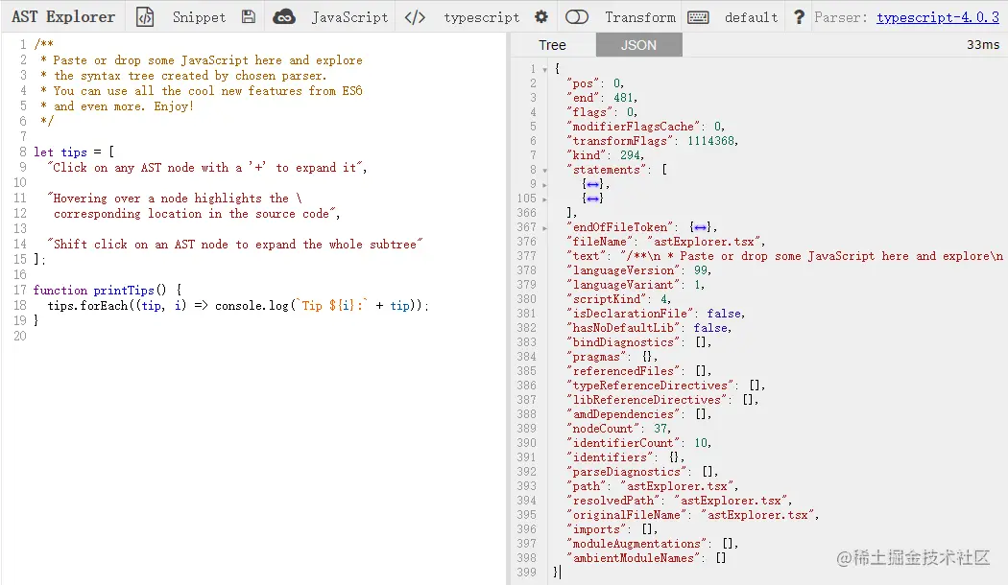This screenshot has height=585, width=1008.
Task: Open typescript-4.0.3 parser link
Action: coord(938,17)
